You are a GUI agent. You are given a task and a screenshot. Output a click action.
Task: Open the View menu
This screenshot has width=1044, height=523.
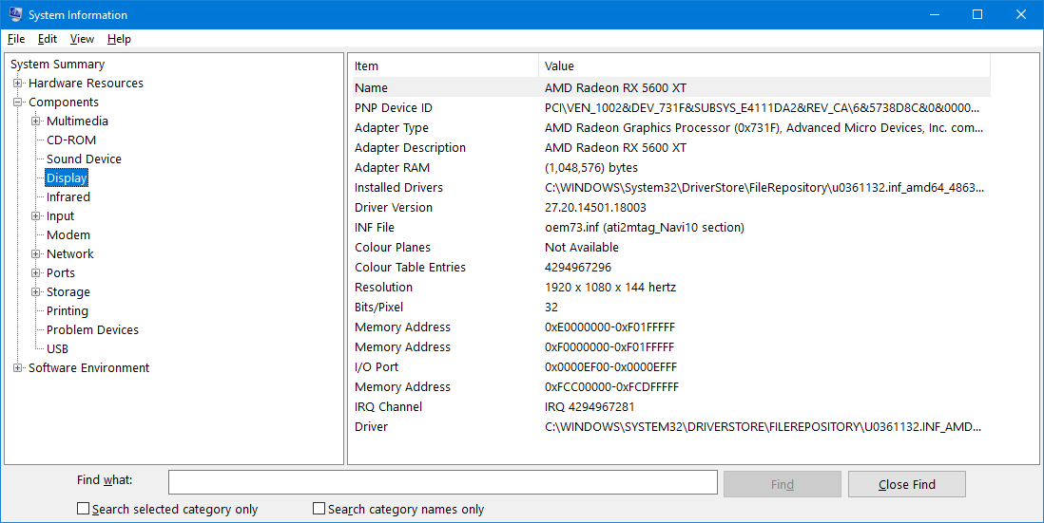[x=82, y=39]
